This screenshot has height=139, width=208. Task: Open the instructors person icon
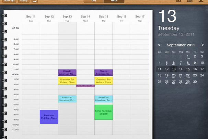click(201, 1)
